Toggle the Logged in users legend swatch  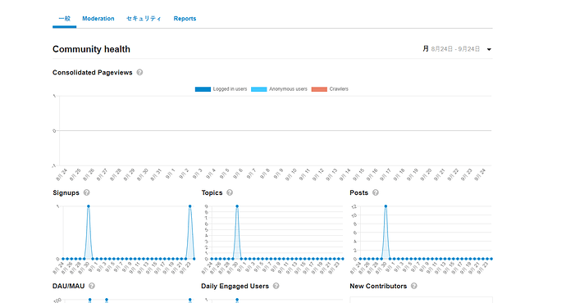point(203,89)
